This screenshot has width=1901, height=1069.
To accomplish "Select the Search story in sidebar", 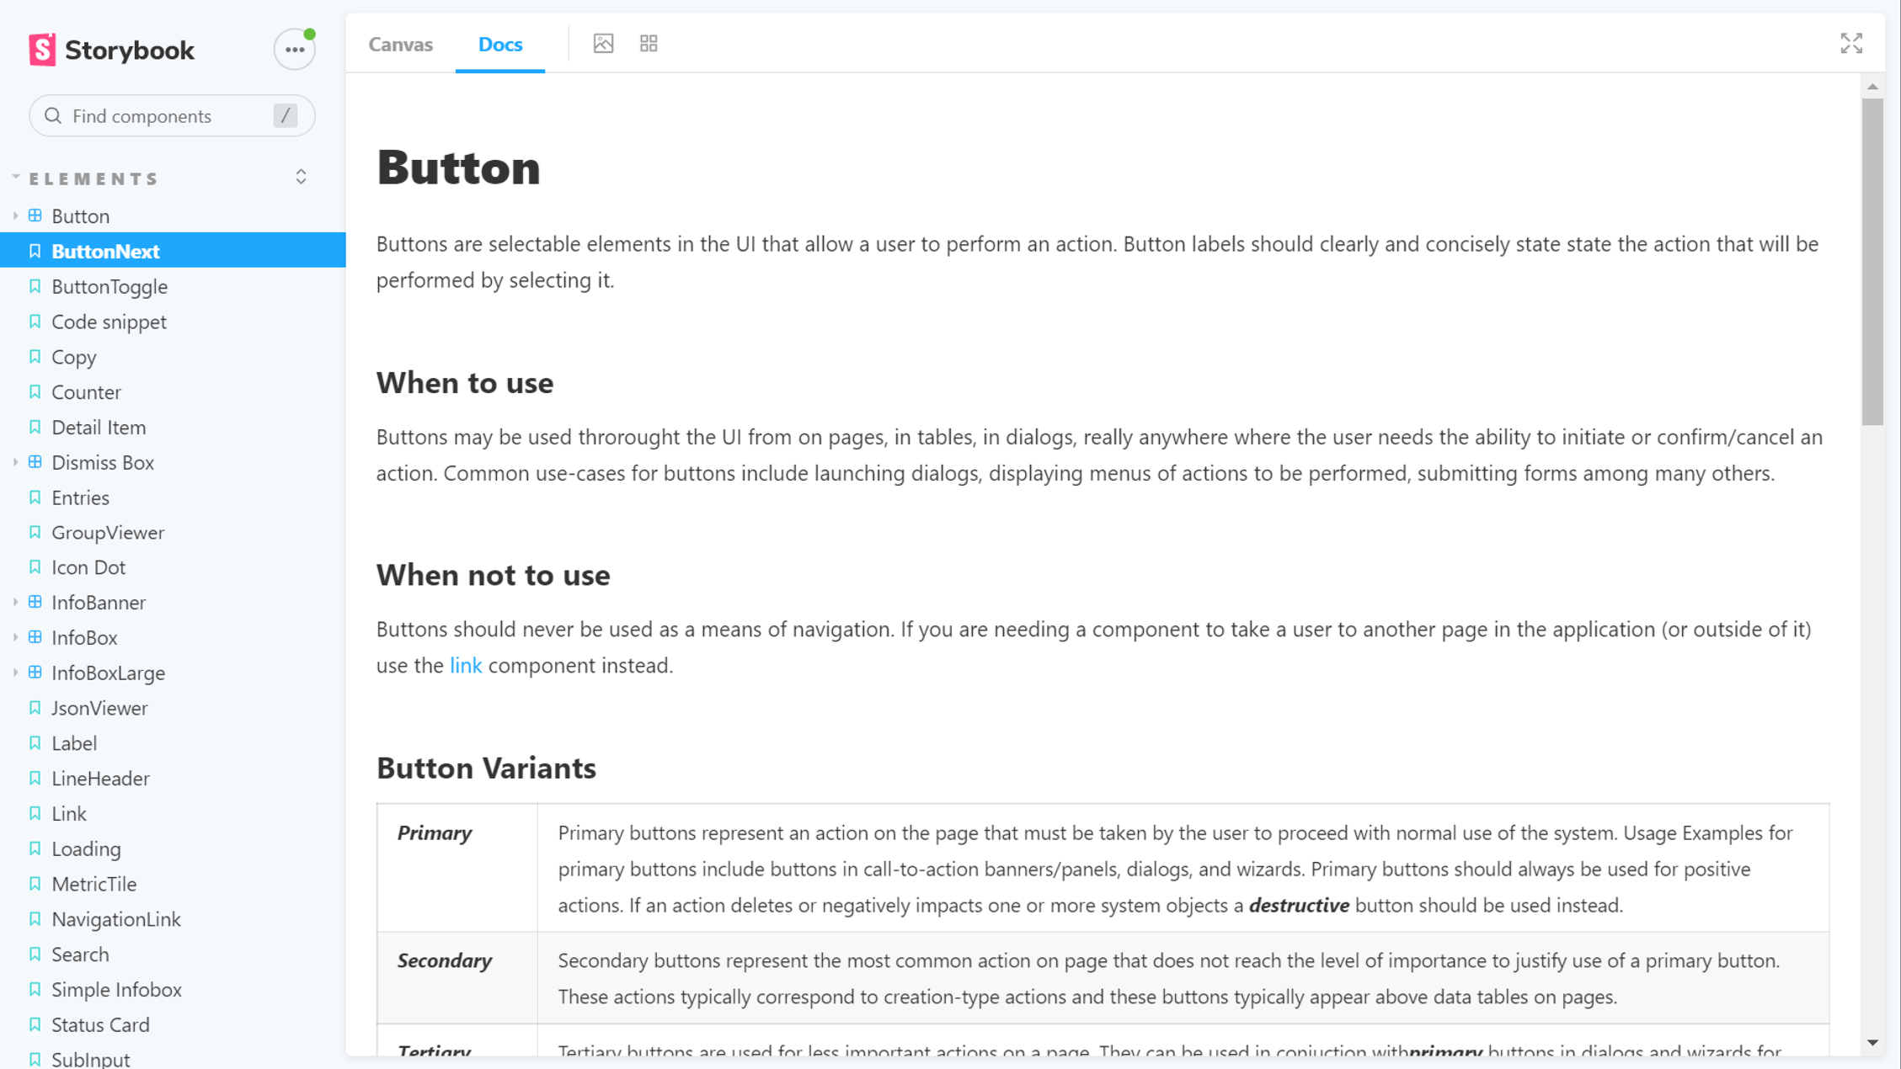I will tap(80, 954).
